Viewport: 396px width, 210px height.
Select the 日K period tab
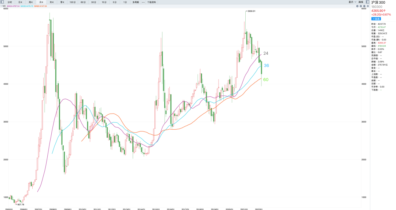20,2
